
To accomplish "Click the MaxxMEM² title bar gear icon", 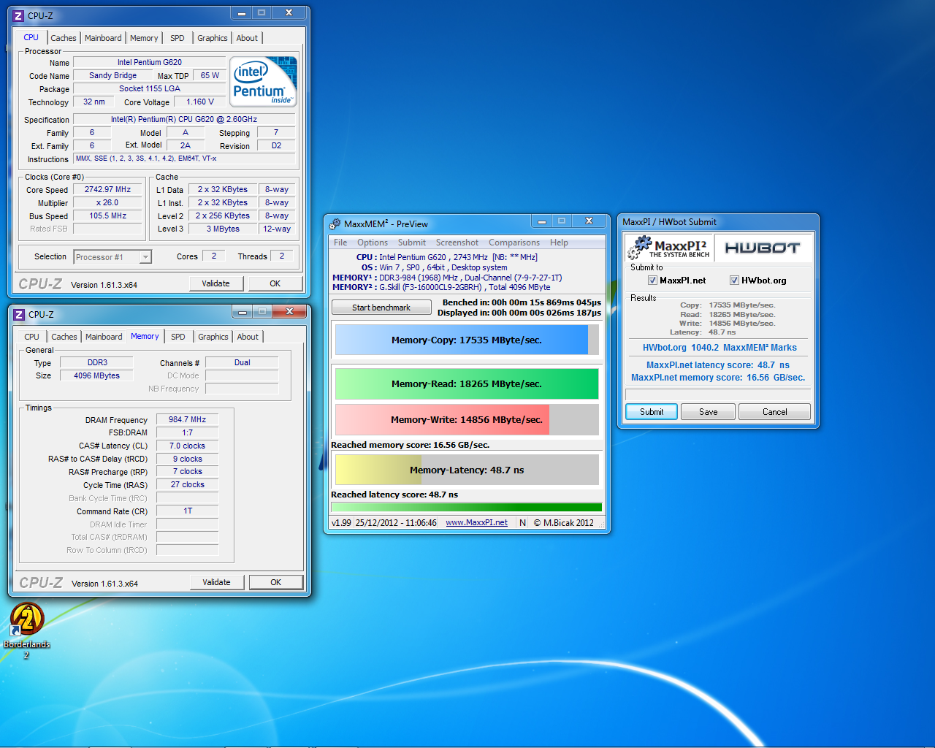I will (335, 224).
